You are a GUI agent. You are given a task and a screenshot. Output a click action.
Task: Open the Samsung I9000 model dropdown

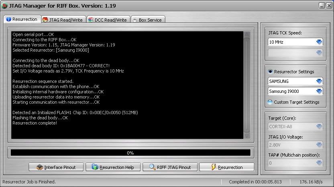click(295, 91)
